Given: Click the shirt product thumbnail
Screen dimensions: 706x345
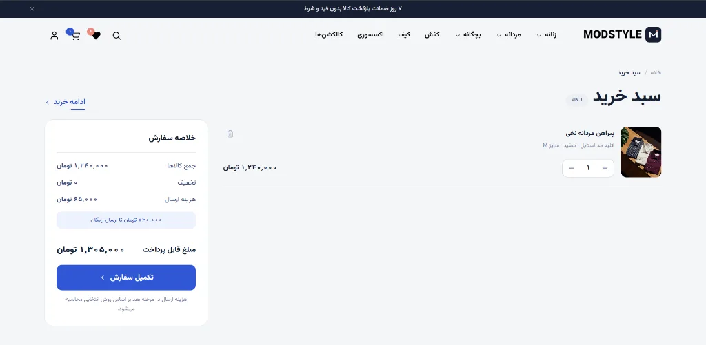Looking at the screenshot, I should [641, 152].
